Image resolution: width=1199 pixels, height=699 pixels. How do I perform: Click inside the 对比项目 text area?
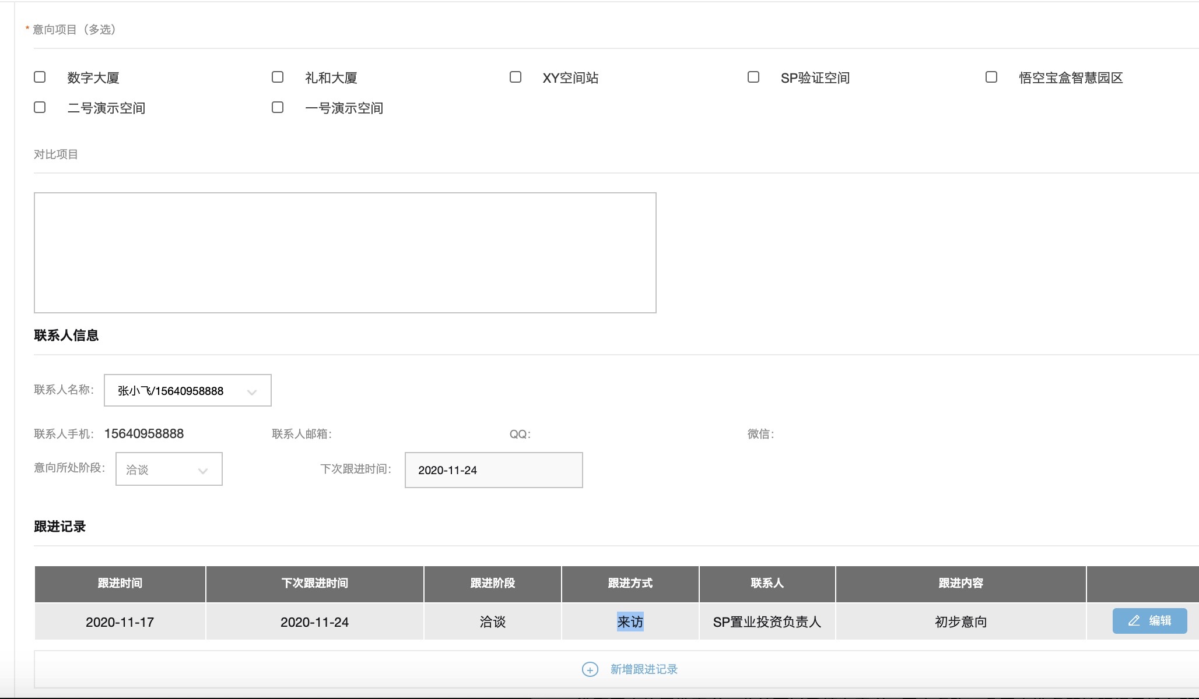coord(345,253)
